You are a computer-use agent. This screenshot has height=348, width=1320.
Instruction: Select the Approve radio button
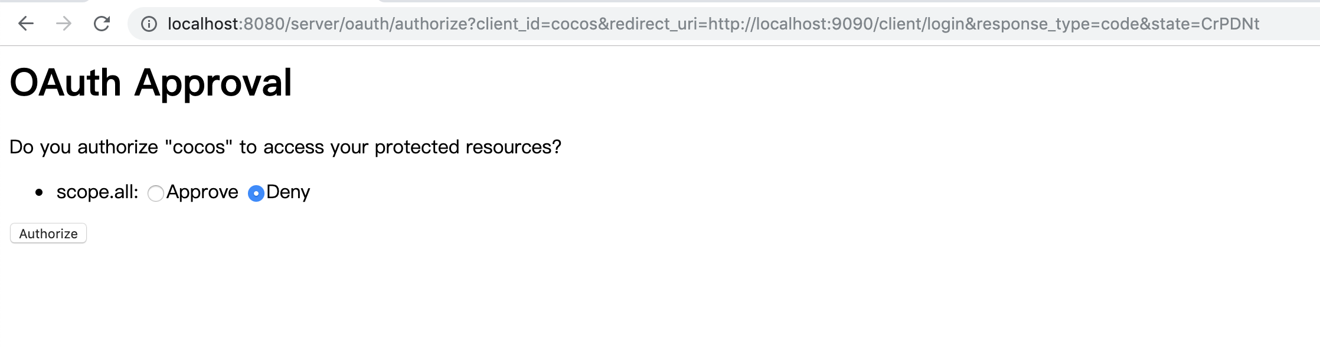[x=156, y=193]
